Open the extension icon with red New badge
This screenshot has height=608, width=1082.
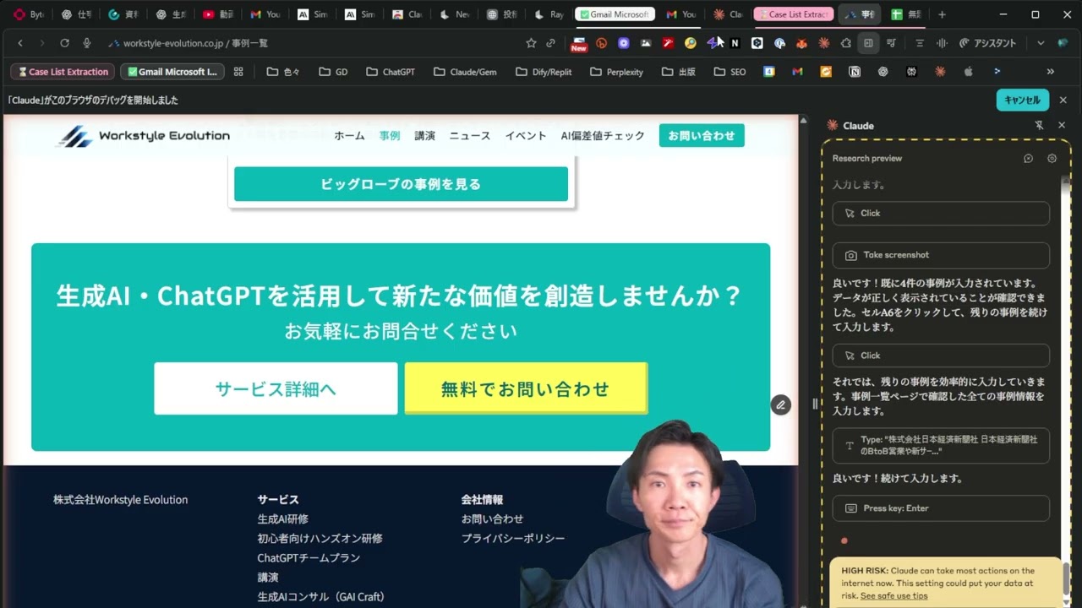(579, 43)
